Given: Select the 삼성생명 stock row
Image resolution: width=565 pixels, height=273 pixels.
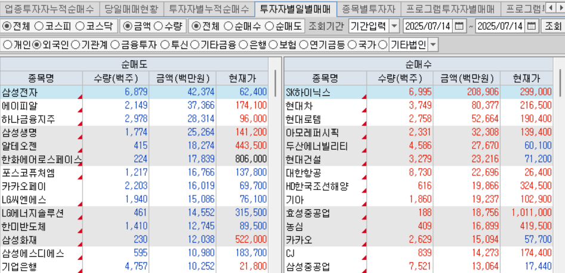Looking at the screenshot, I should click(x=134, y=132).
